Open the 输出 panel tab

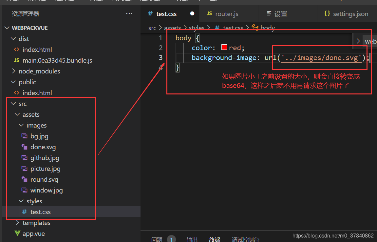tap(192, 239)
